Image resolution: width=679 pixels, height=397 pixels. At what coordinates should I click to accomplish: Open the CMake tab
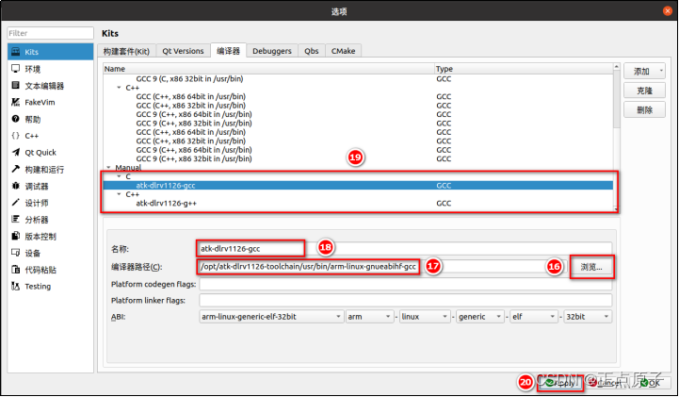coord(344,51)
